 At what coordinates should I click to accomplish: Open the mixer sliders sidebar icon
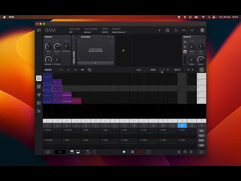click(39, 111)
